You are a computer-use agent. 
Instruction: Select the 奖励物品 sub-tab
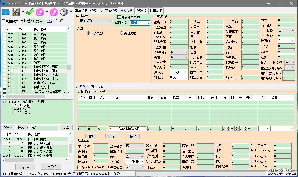(x=82, y=86)
